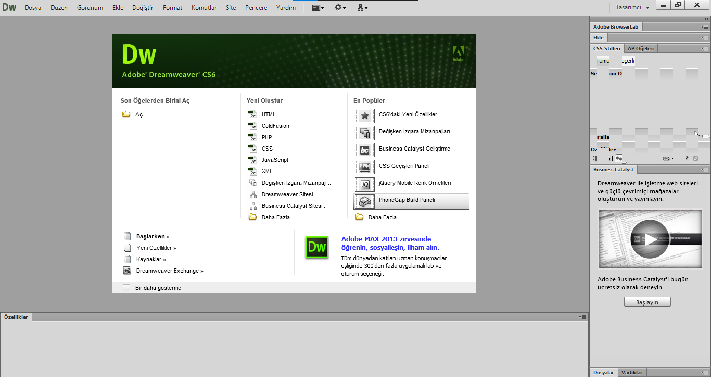This screenshot has width=711, height=377.
Task: Switch CSS panel to Geçerli mode
Action: (626, 61)
